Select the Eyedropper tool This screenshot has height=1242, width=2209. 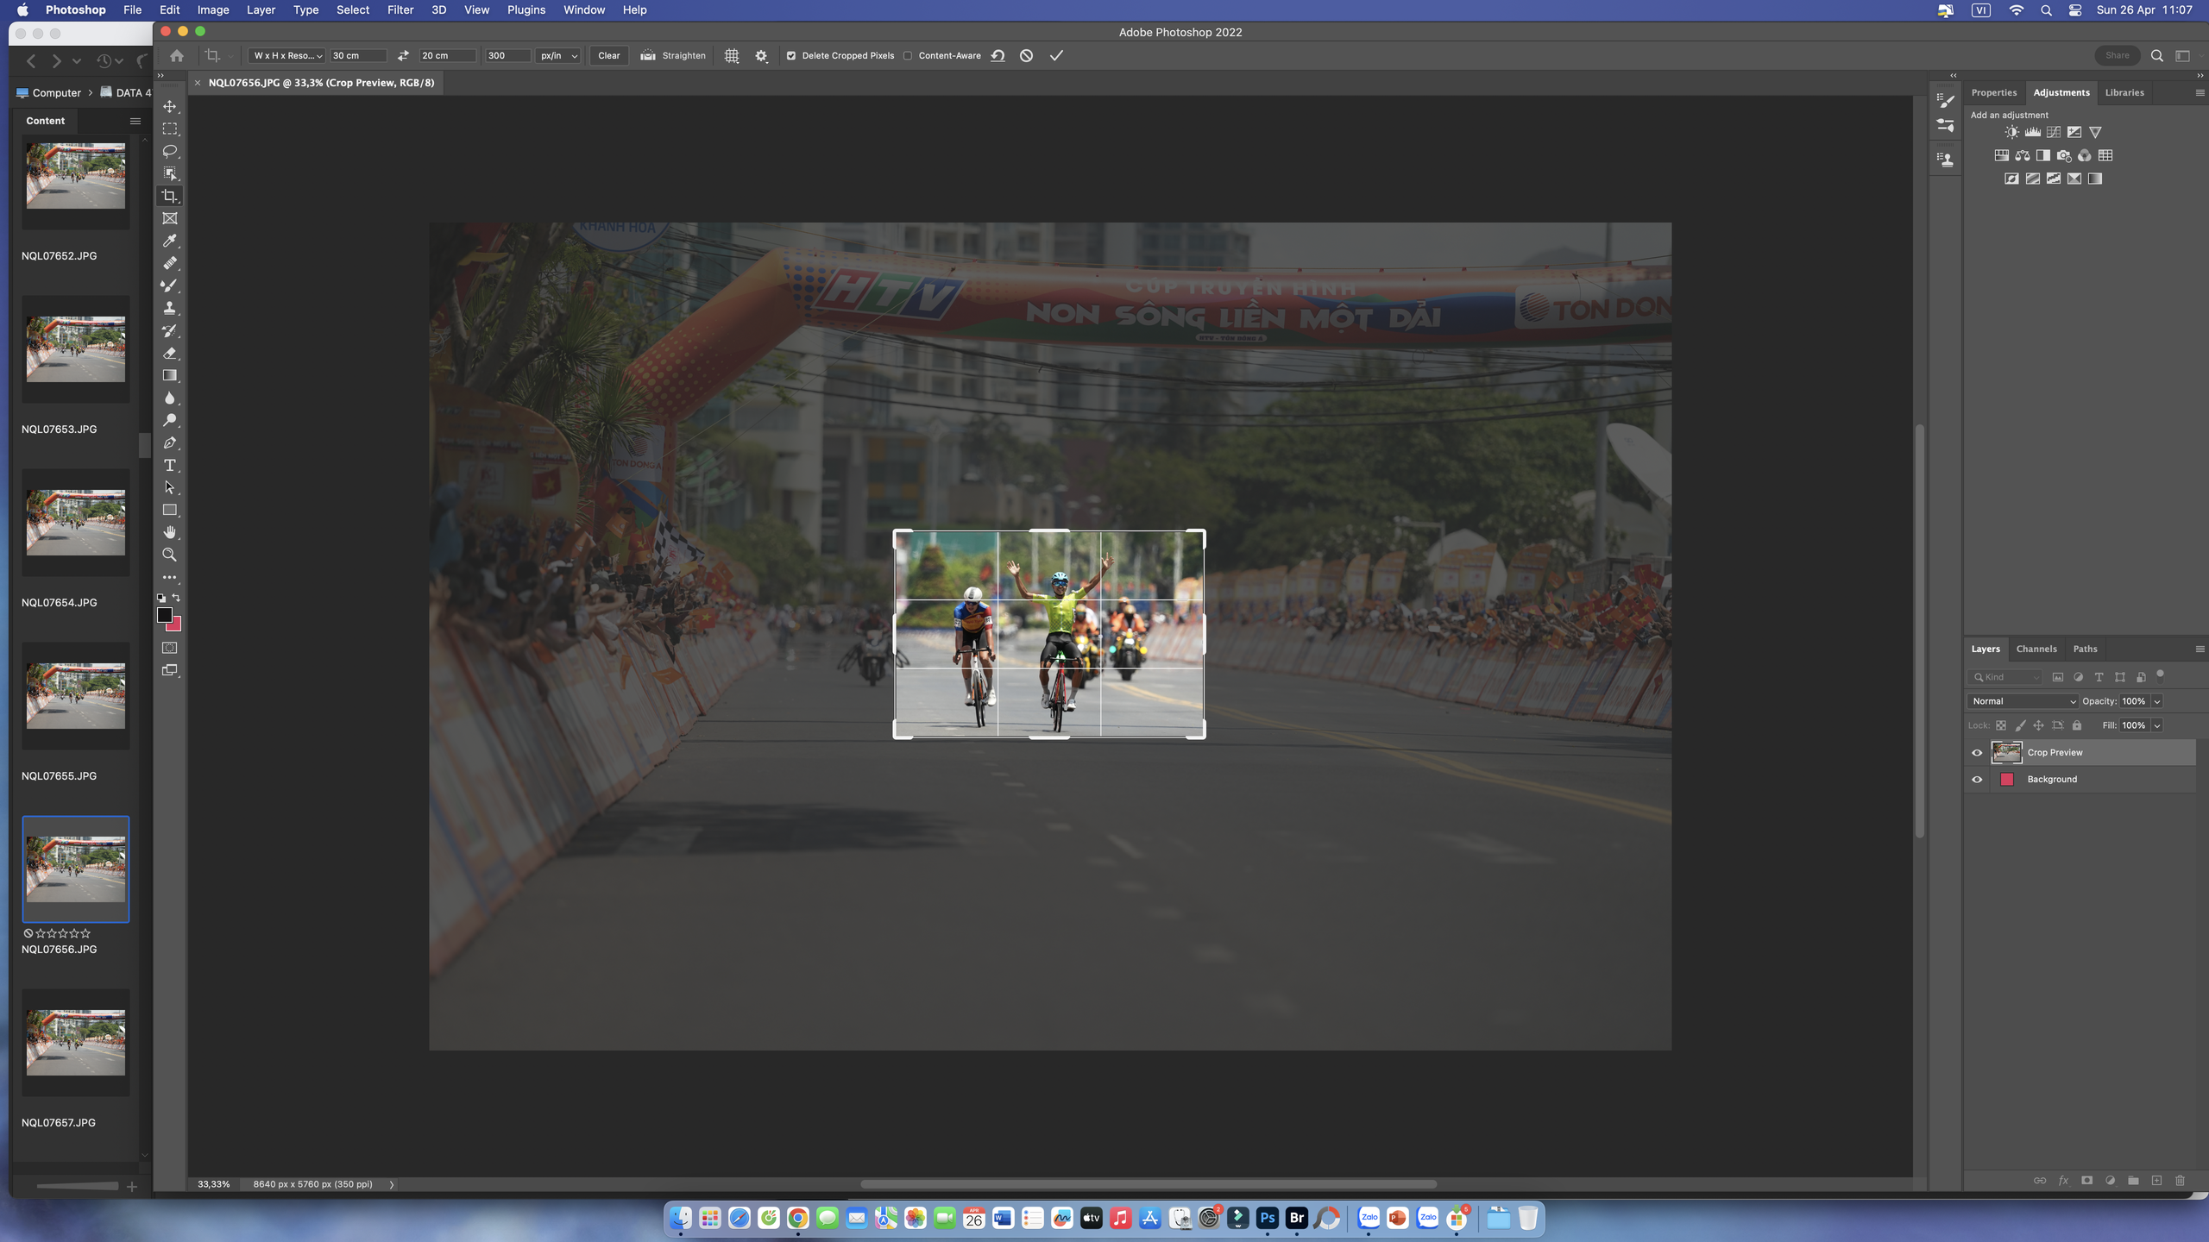pyautogui.click(x=170, y=241)
